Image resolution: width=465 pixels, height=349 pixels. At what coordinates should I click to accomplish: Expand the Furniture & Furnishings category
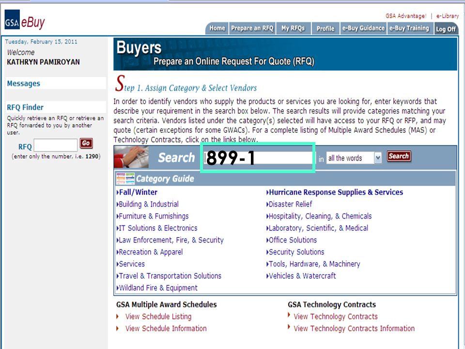point(153,216)
